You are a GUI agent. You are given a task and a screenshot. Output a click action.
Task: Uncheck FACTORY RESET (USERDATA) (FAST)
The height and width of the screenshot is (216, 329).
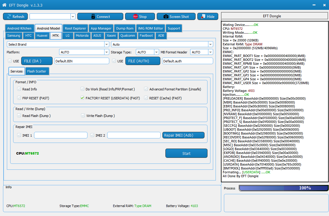click(x=82, y=98)
